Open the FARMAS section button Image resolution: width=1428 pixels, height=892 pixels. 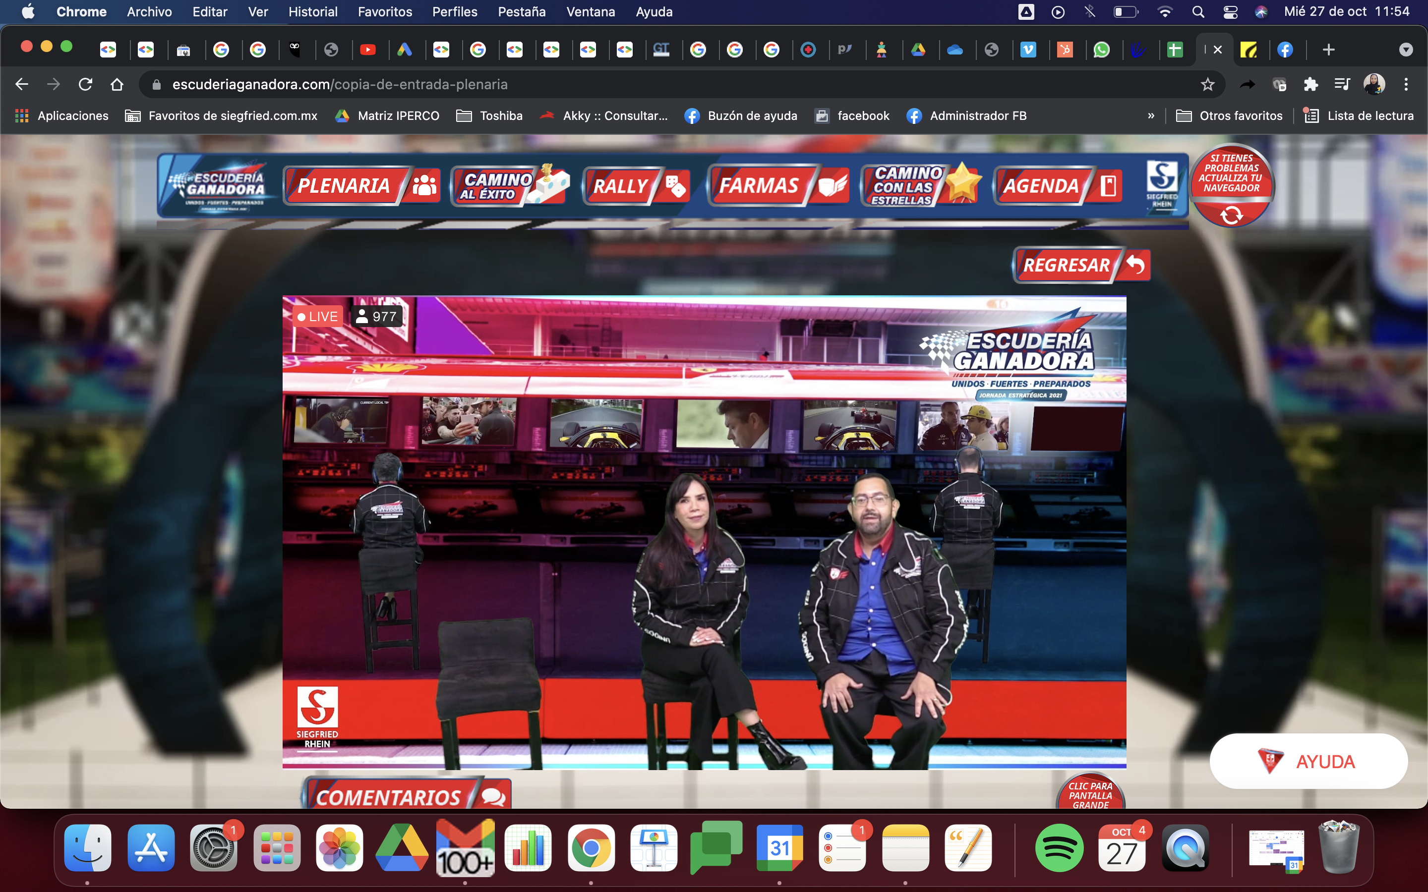[x=778, y=186]
